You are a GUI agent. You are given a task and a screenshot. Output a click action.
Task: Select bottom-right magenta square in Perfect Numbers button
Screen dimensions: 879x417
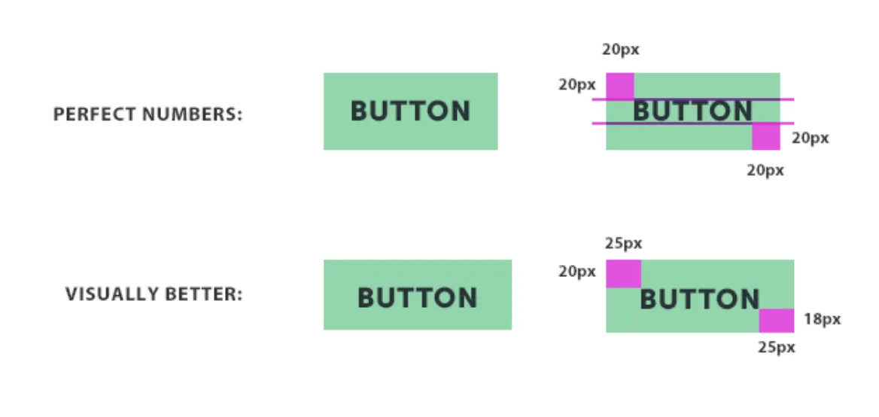766,137
